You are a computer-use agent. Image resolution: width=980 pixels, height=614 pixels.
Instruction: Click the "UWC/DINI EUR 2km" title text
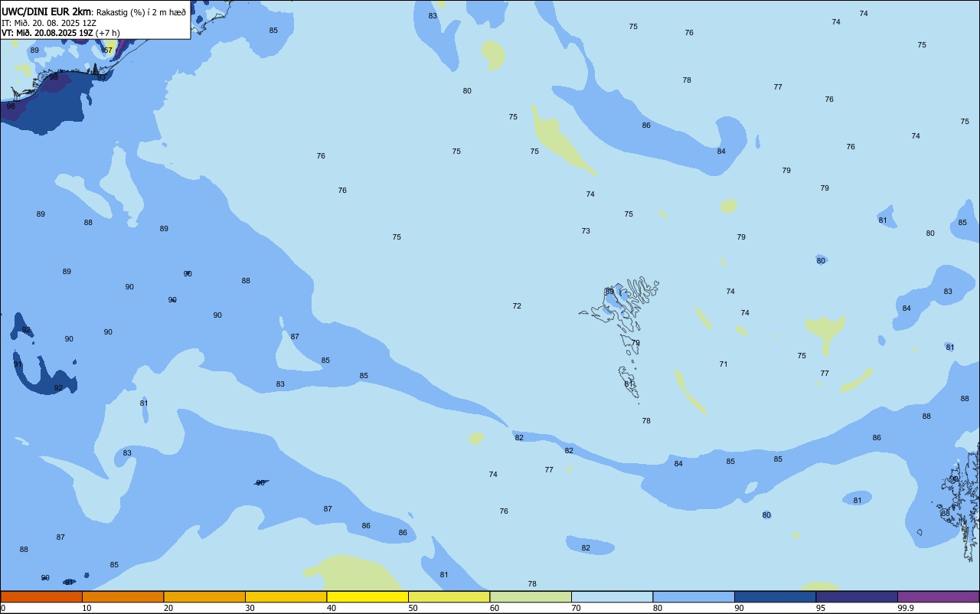tap(46, 11)
